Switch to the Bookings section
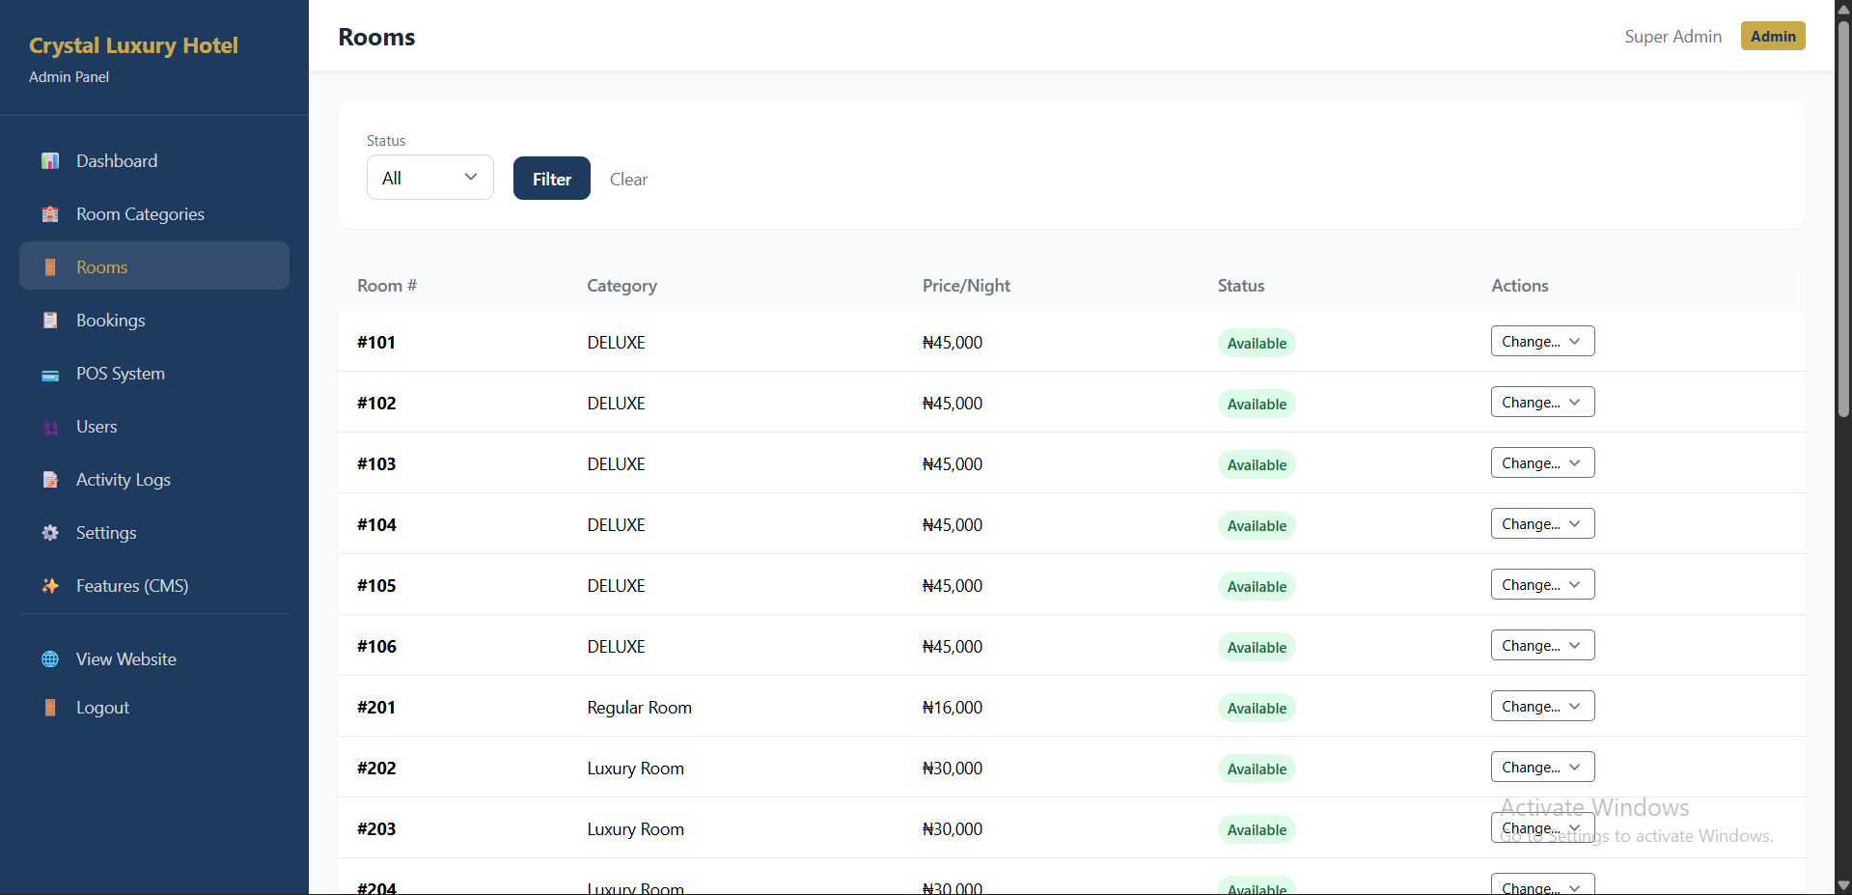This screenshot has width=1852, height=895. pos(110,320)
